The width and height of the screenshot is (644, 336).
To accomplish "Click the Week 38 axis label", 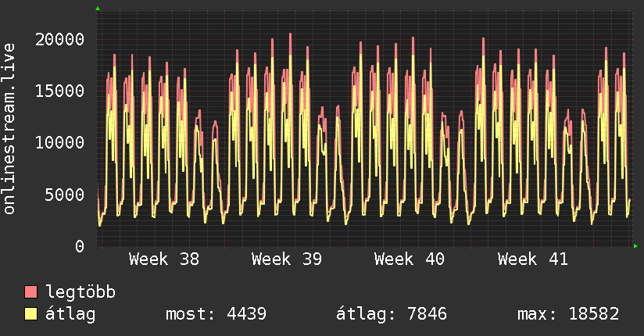I will coord(164,259).
